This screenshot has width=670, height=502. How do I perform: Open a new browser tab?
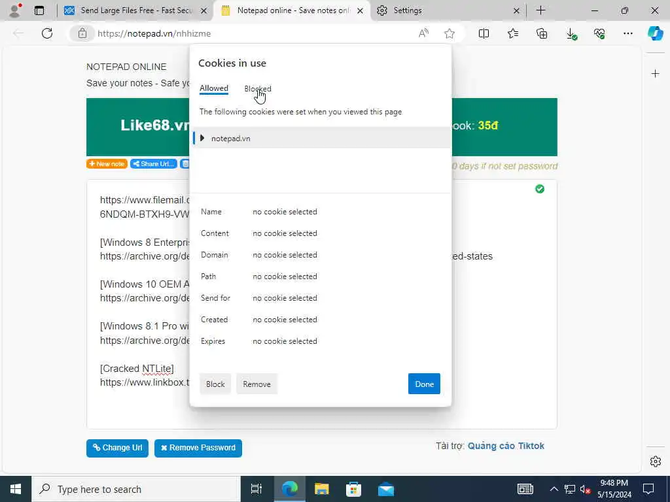click(540, 10)
